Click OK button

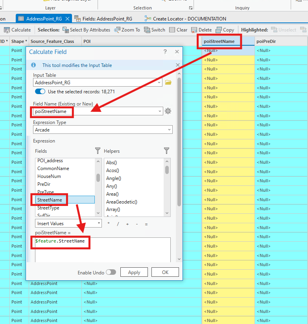tap(165, 272)
